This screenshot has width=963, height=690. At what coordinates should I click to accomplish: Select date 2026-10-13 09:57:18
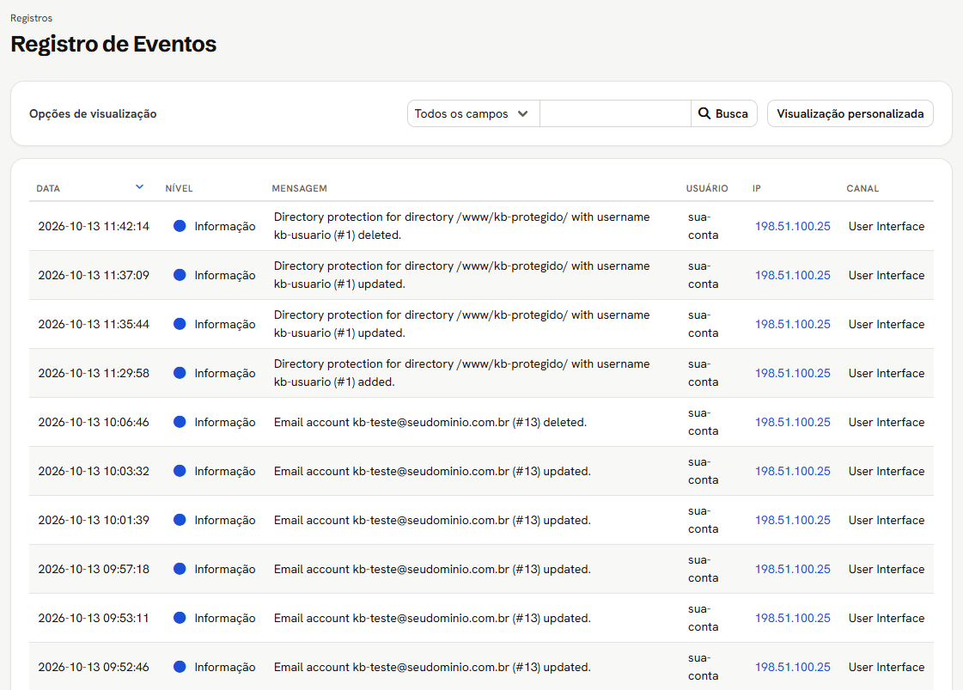(94, 569)
